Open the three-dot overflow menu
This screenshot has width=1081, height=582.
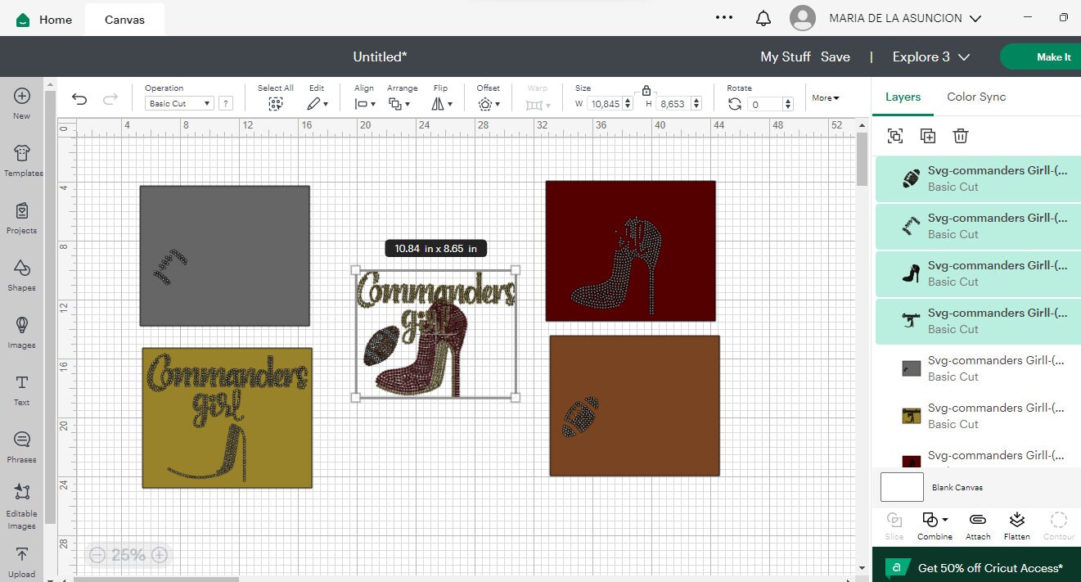point(724,17)
